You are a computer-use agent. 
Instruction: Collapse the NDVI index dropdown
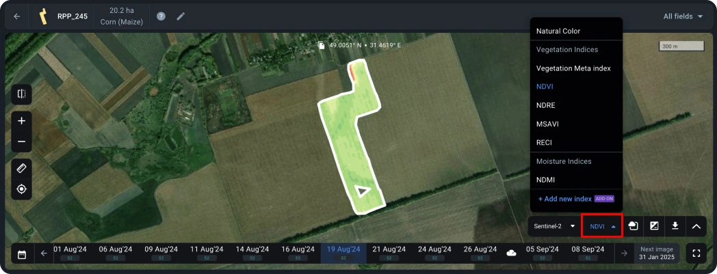pos(602,226)
